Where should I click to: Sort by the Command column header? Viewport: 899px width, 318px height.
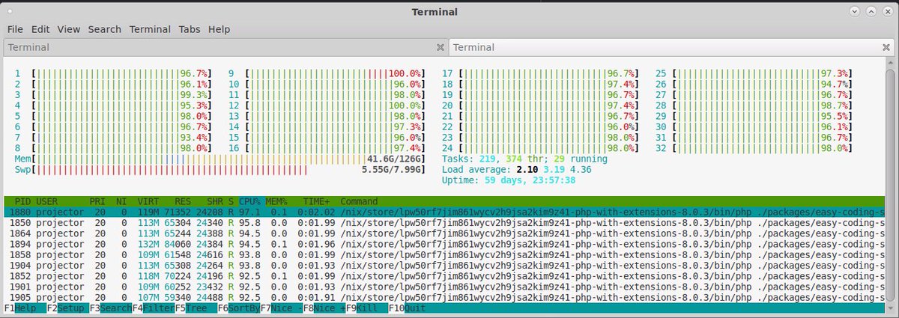[359, 202]
